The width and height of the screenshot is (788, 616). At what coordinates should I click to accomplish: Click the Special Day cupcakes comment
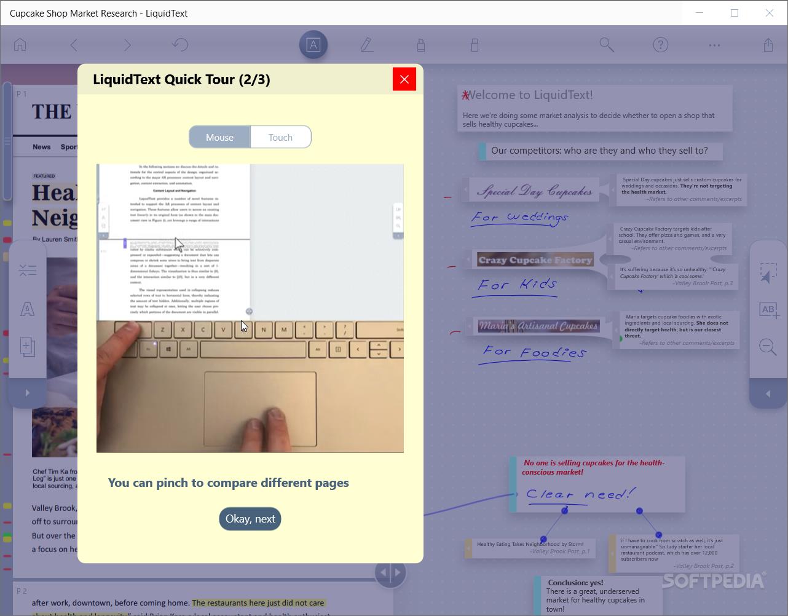(x=681, y=189)
